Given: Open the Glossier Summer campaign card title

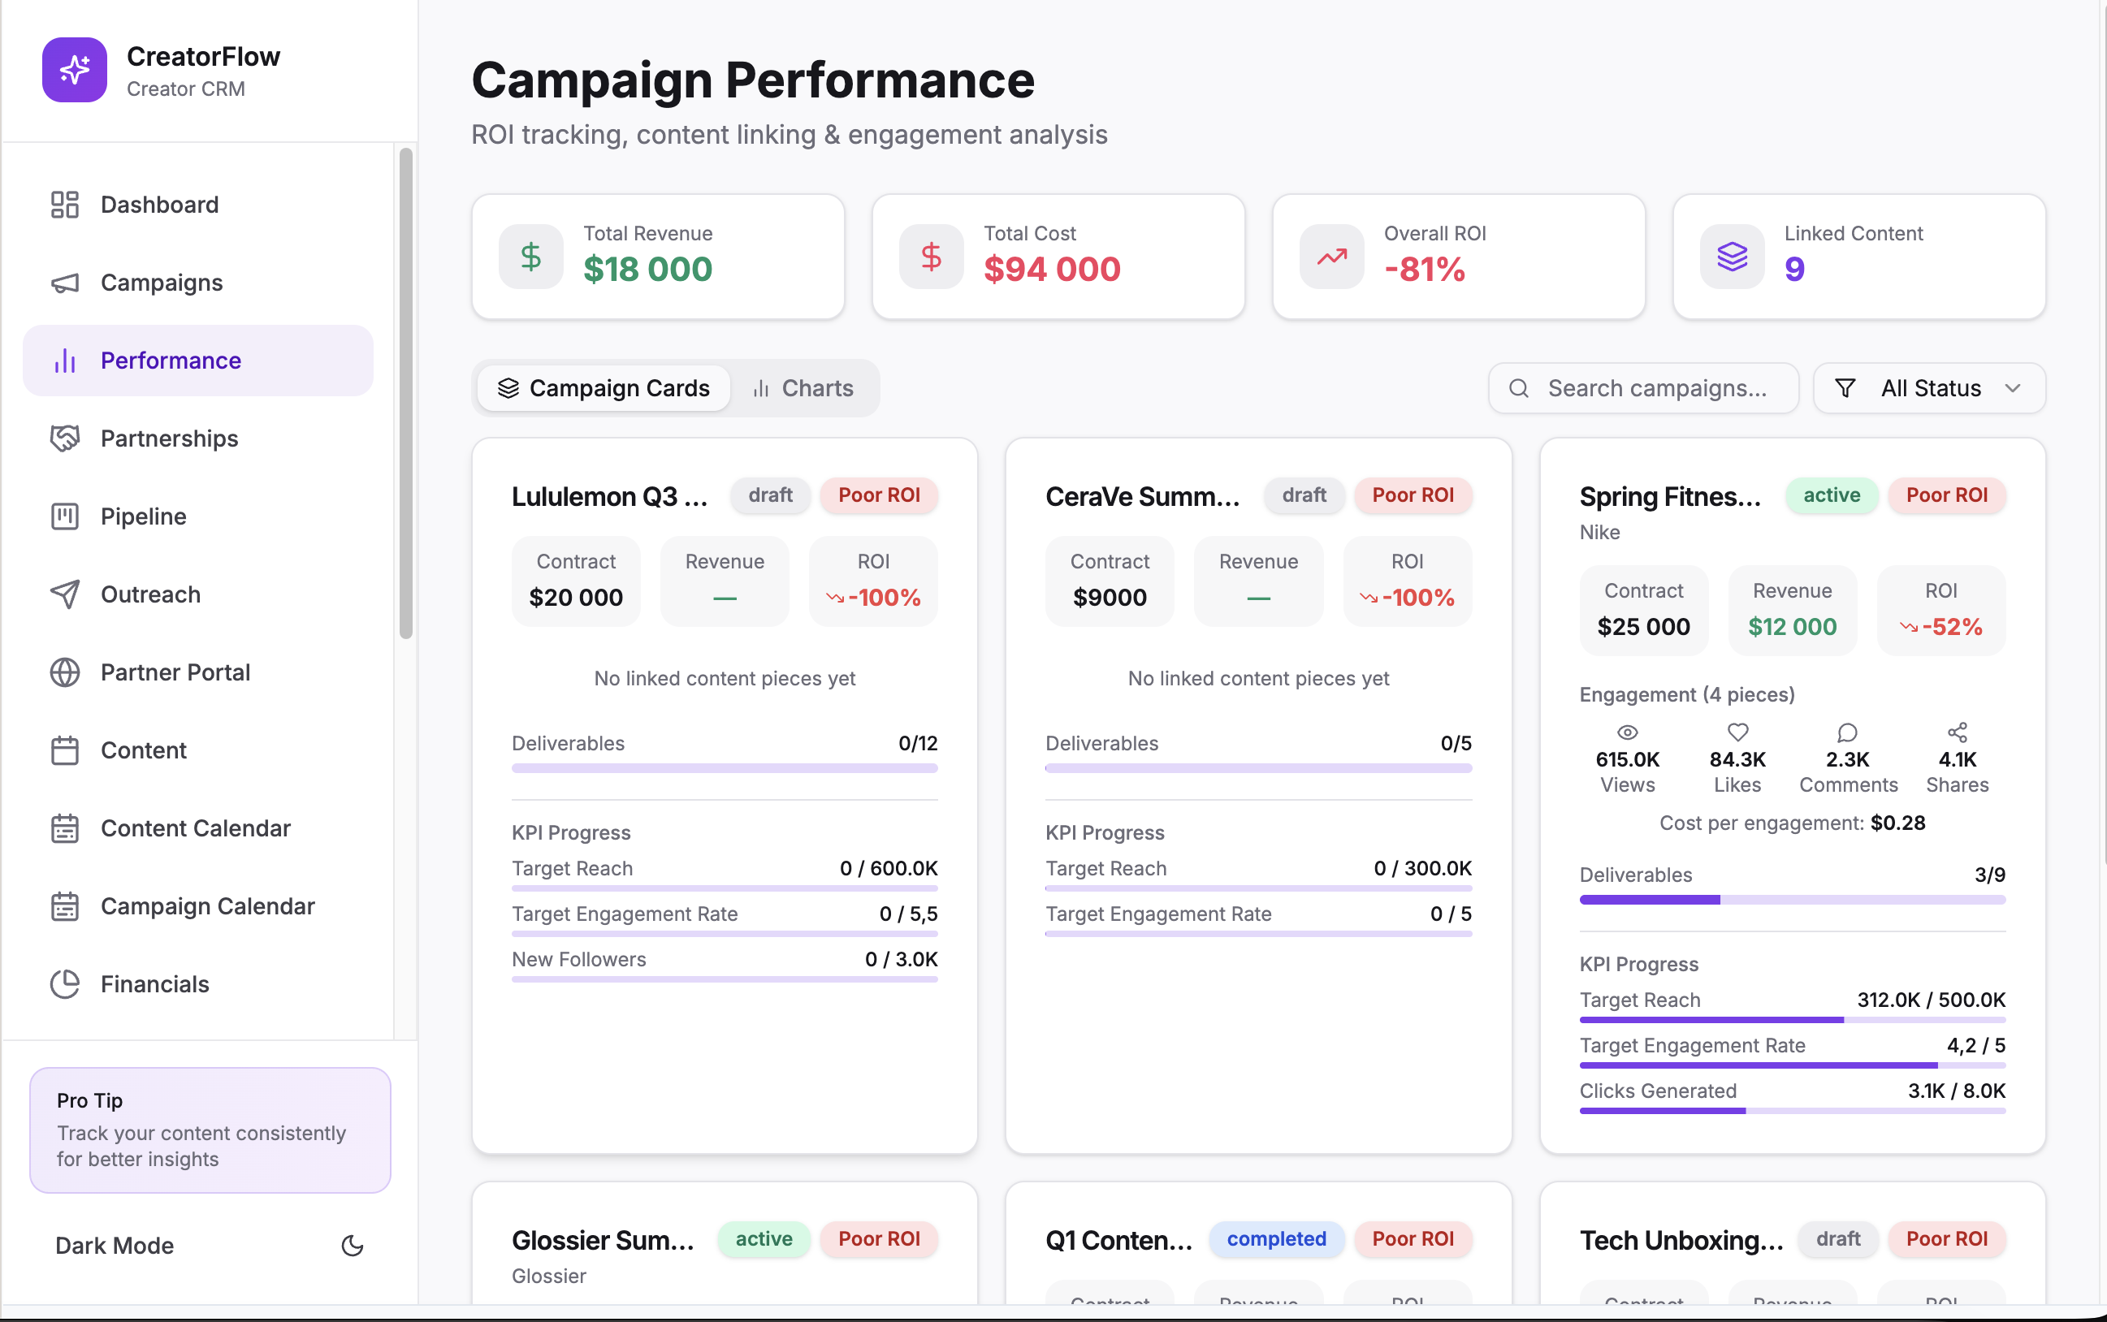Looking at the screenshot, I should click(x=603, y=1240).
